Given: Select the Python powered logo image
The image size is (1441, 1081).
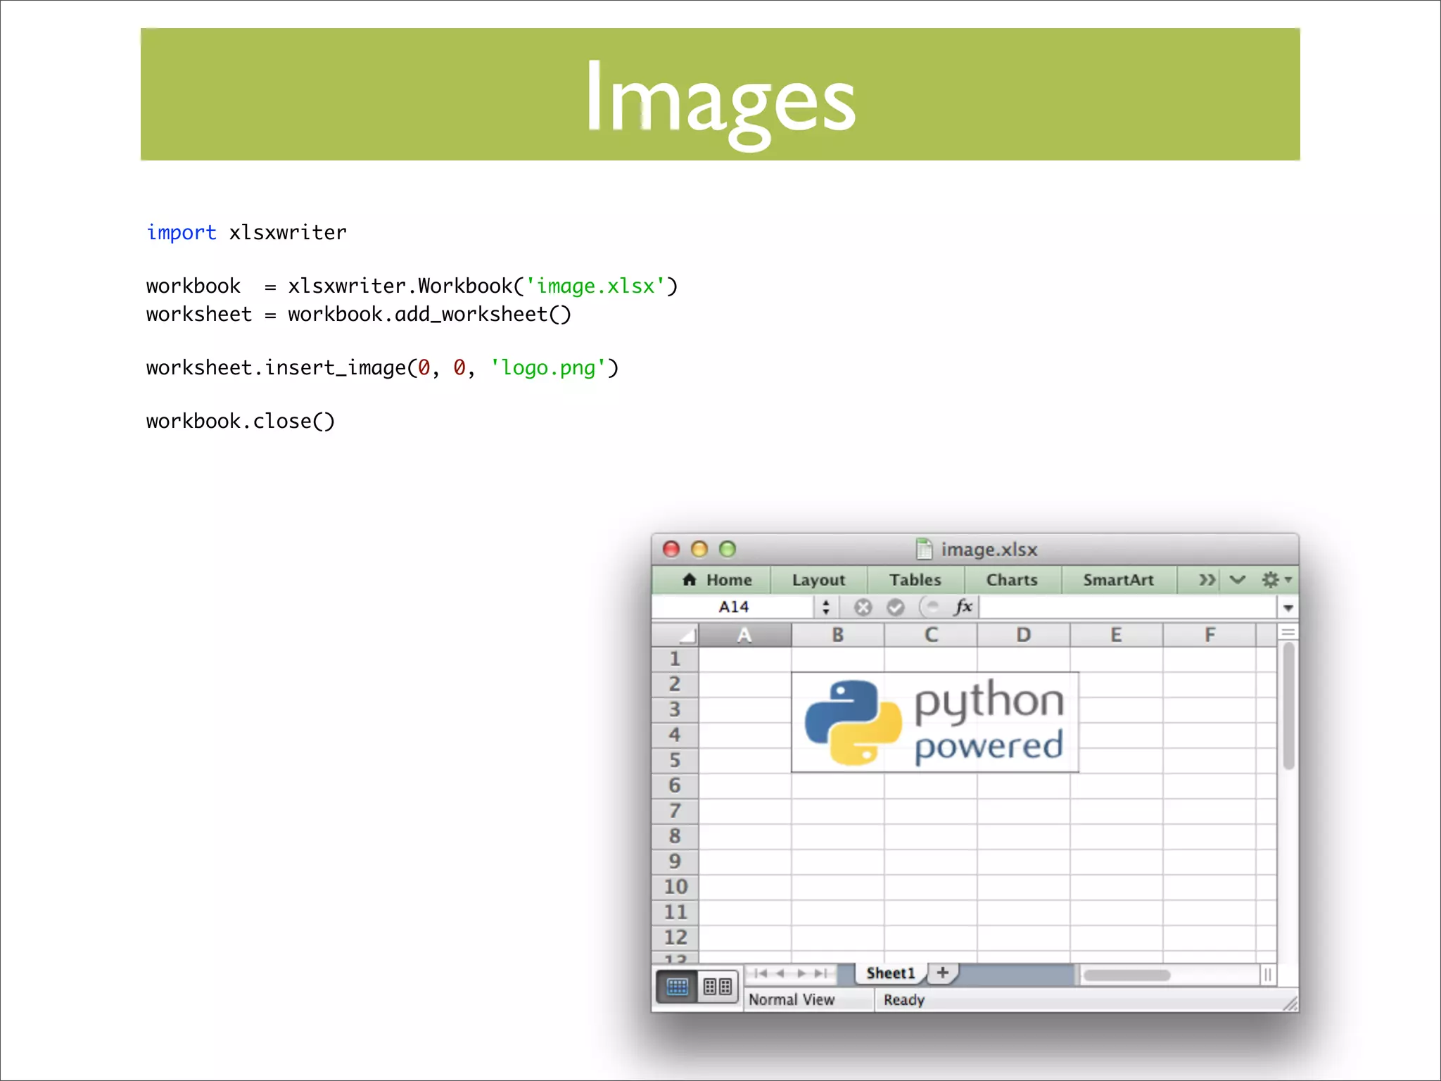Looking at the screenshot, I should coord(934,722).
